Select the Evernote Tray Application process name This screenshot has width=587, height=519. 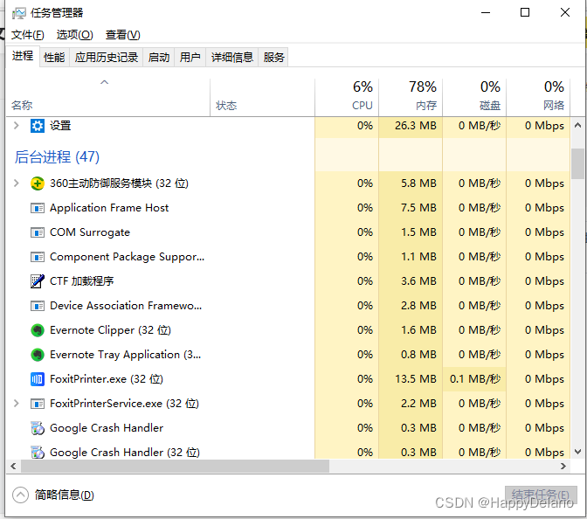click(126, 355)
